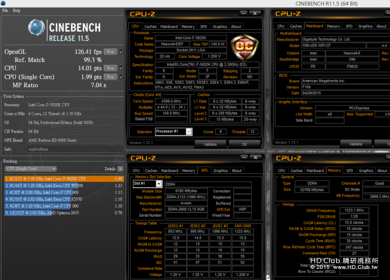The width and height of the screenshot is (390, 280).
Task: Click Validate in the CPU tab window
Action: pos(210,145)
